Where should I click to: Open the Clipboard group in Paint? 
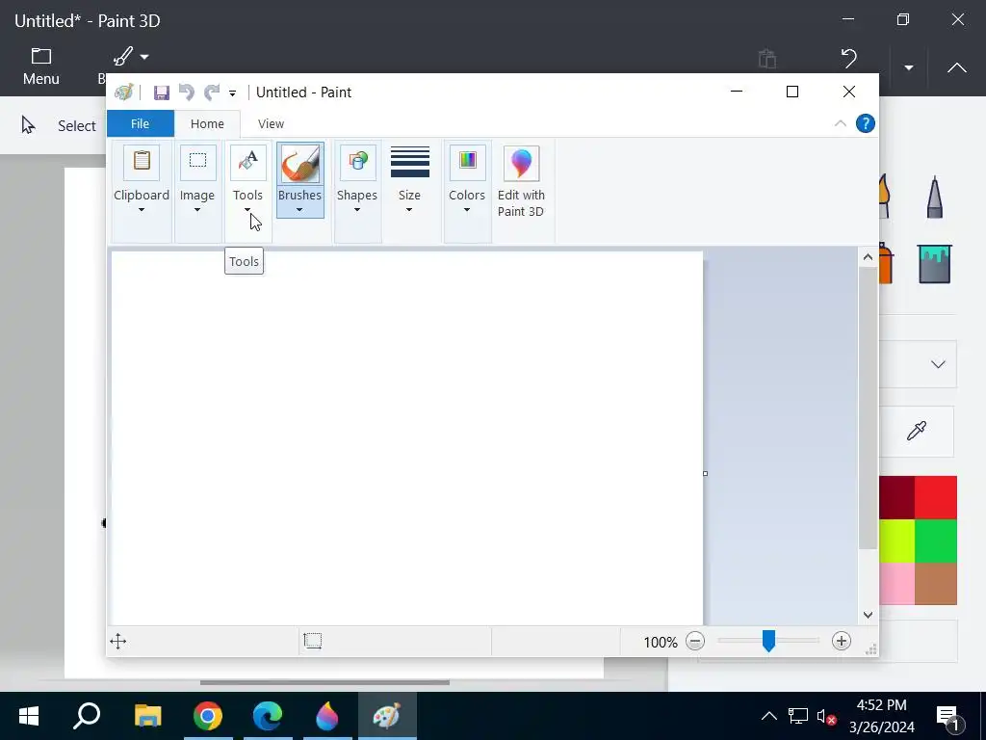(x=142, y=163)
